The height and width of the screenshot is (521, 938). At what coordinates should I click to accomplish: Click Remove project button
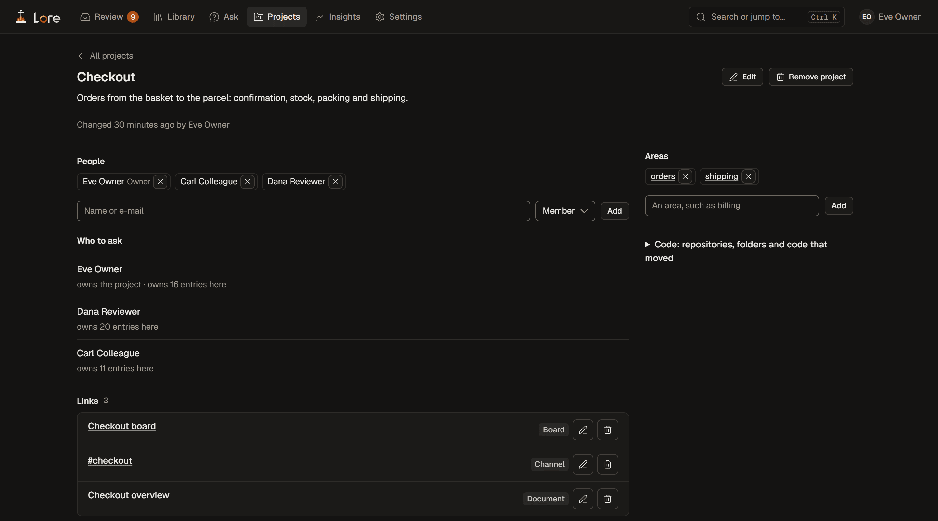[x=811, y=77]
